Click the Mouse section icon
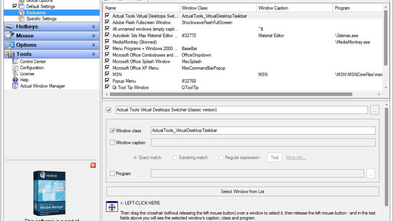The image size is (394, 221). tap(10, 35)
